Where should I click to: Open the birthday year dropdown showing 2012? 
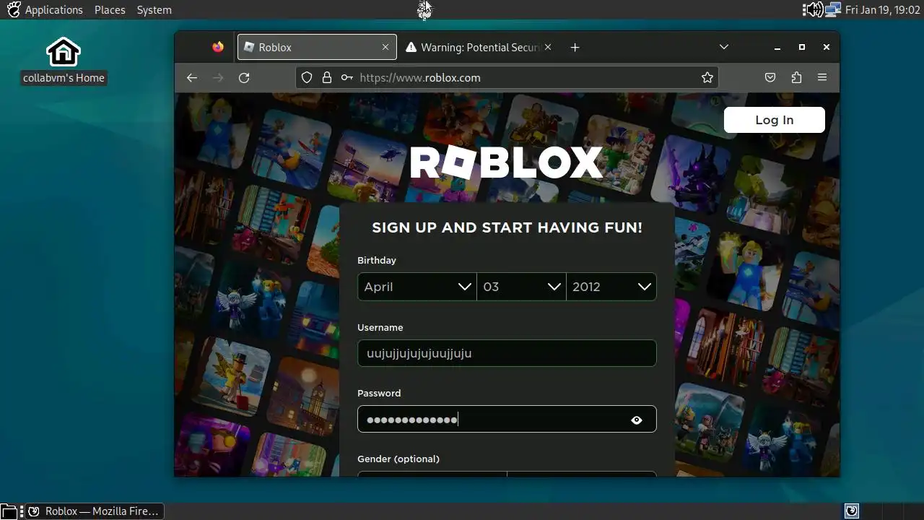[611, 287]
